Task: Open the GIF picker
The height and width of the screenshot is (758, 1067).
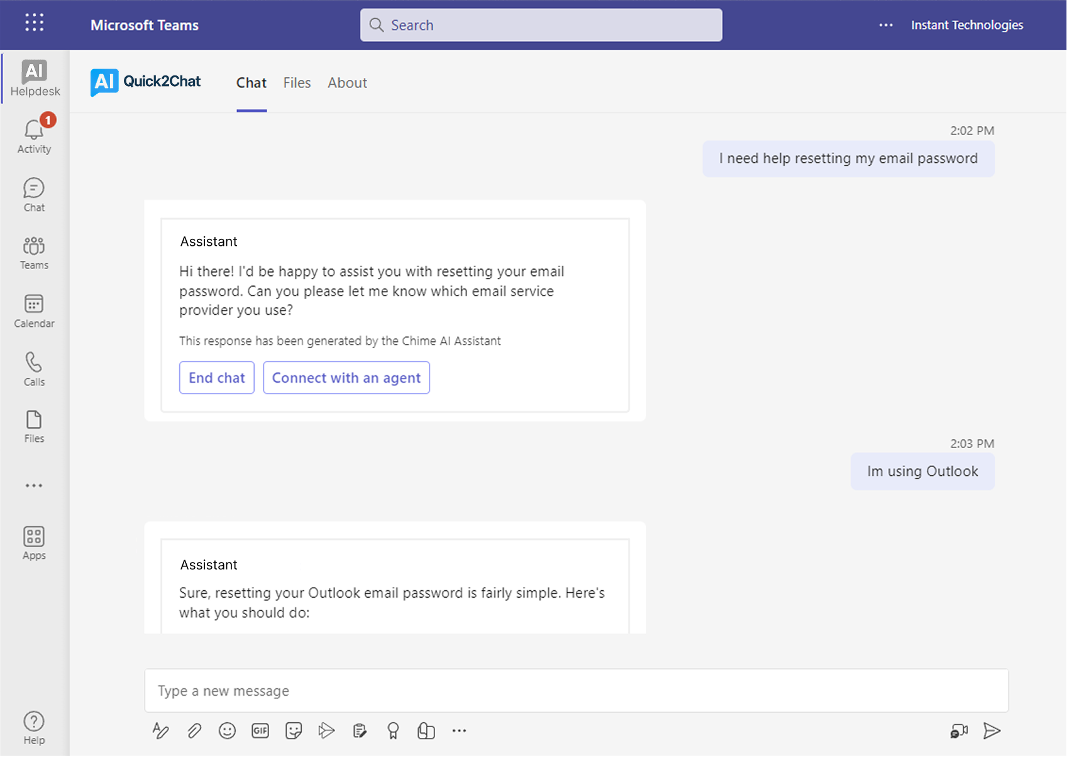Action: [x=260, y=730]
